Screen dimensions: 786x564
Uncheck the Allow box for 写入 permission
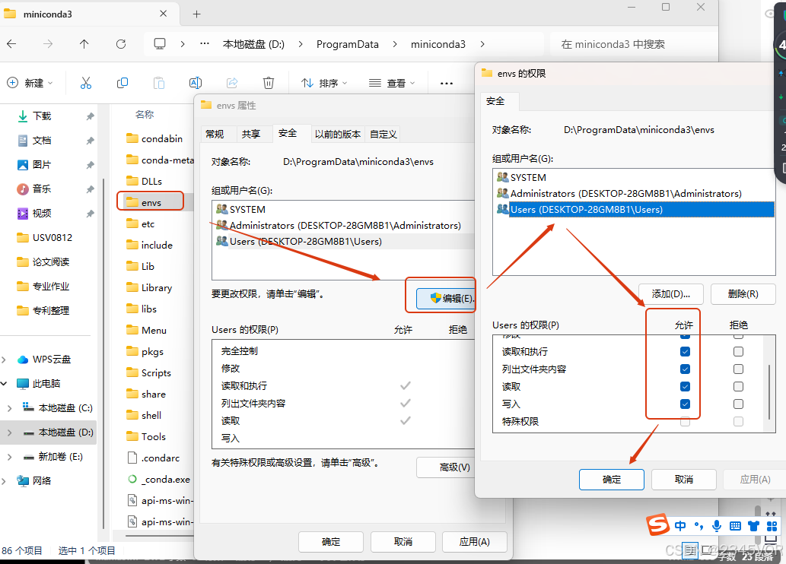point(684,404)
